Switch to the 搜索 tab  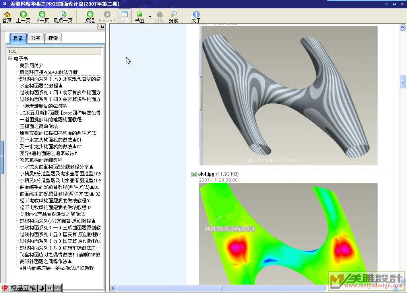pos(53,38)
